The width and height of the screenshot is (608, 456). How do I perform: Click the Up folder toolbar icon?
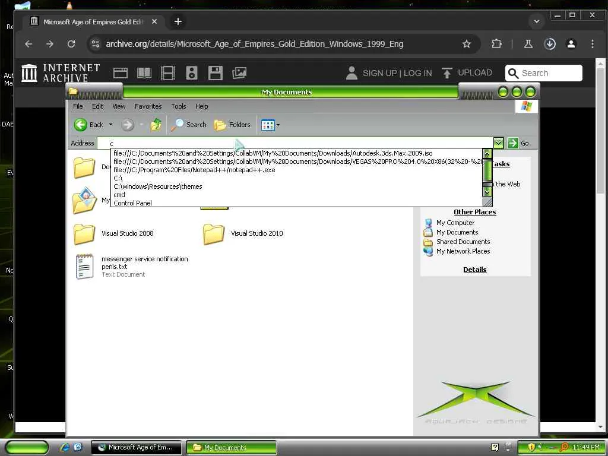(156, 125)
